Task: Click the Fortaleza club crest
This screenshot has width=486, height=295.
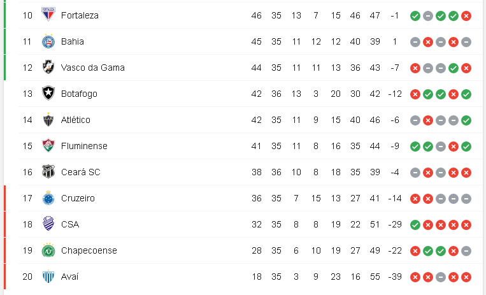Action: (48, 15)
